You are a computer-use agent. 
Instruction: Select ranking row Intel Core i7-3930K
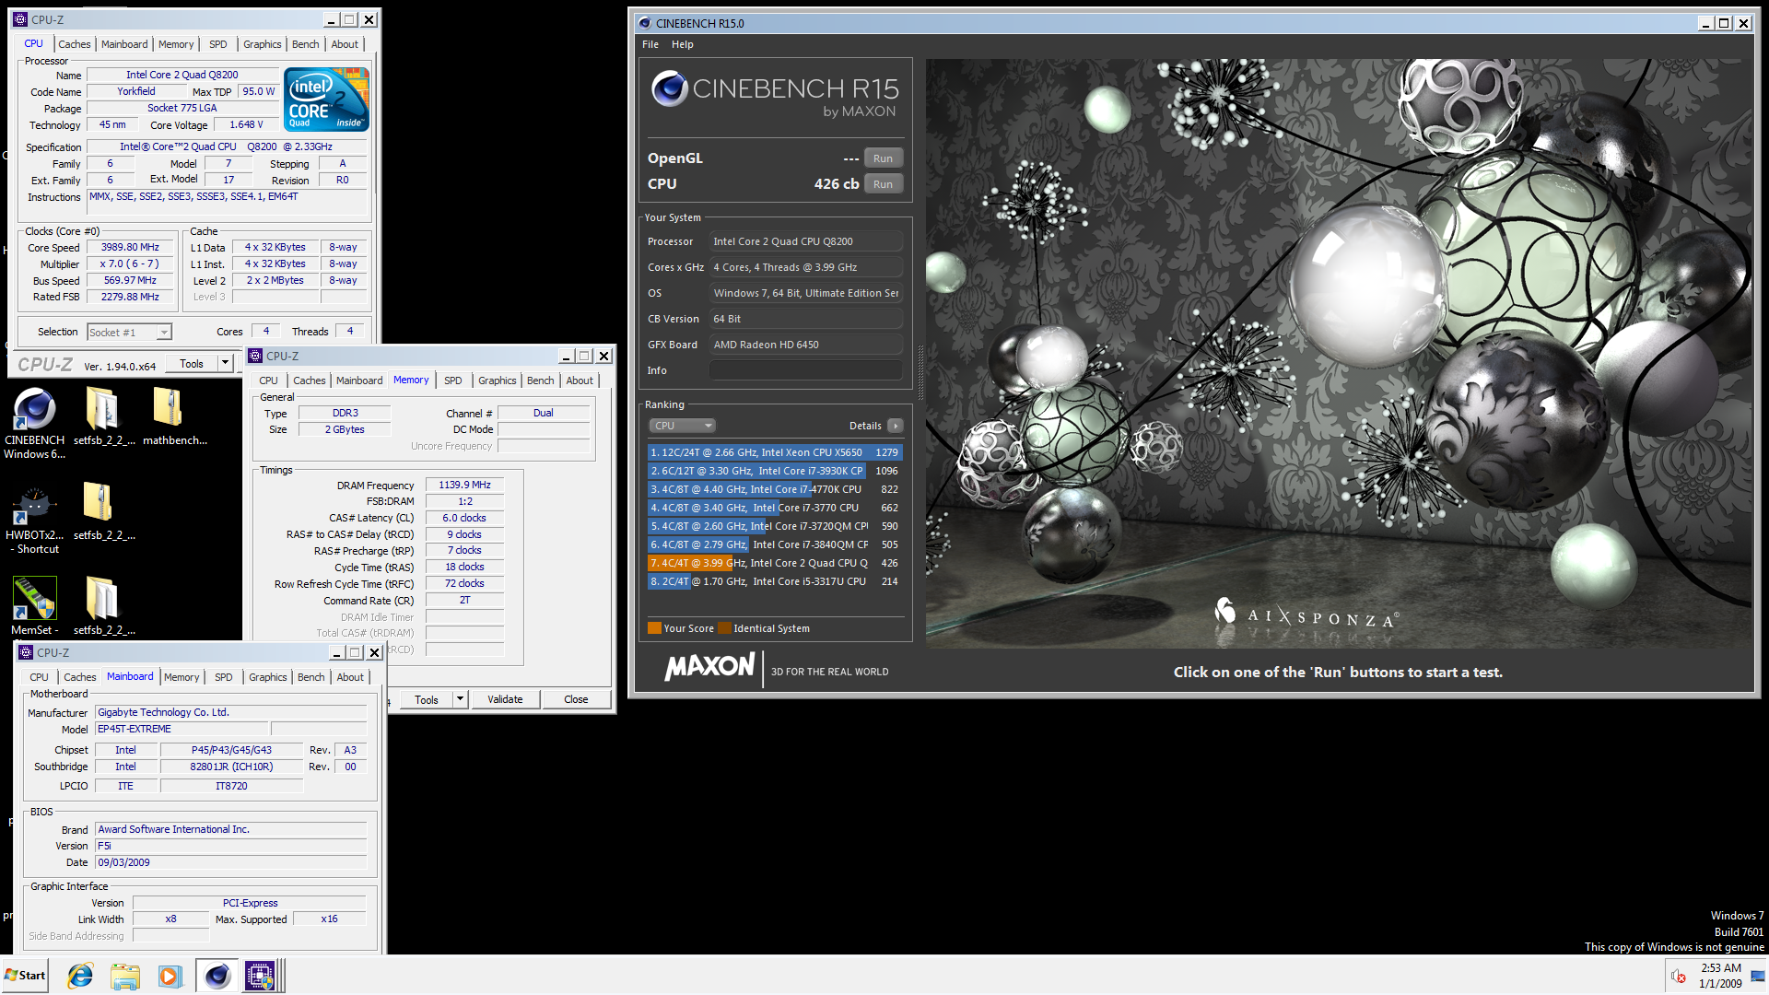pos(775,471)
